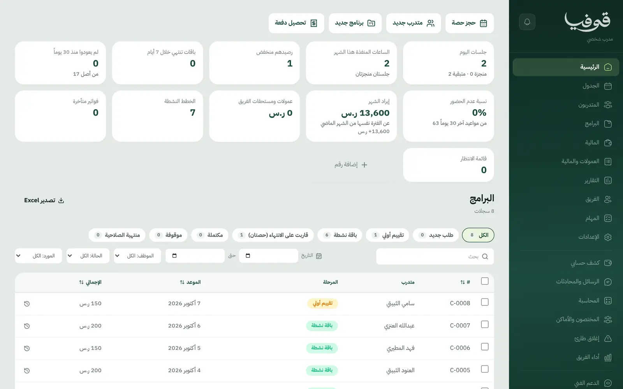
Task: Click the حجز حصة button
Action: [470, 23]
